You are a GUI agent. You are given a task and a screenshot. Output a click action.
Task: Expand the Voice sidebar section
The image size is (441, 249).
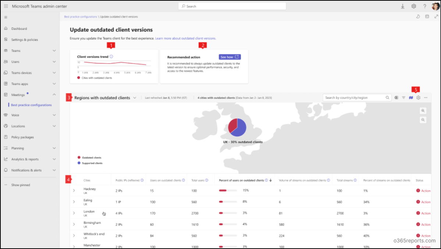click(54, 115)
